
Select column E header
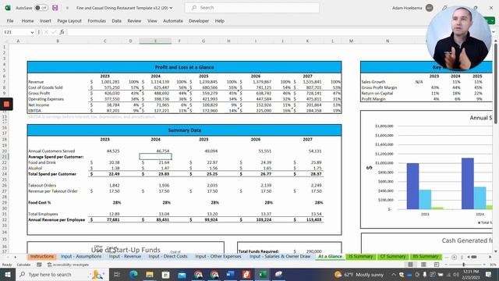pyautogui.click(x=155, y=41)
